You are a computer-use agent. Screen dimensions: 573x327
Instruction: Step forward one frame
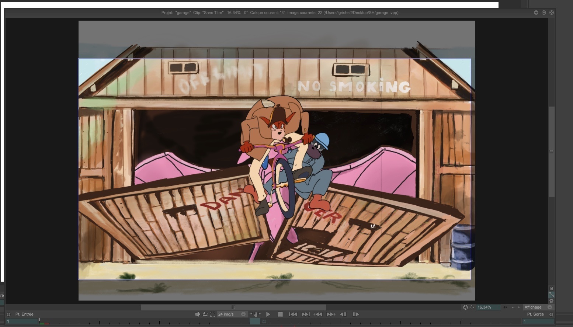356,314
